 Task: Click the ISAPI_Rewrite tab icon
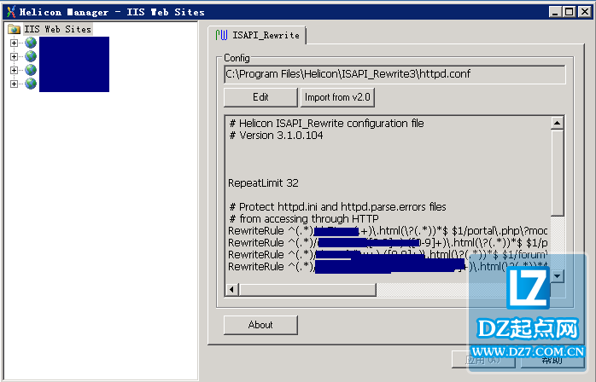tap(221, 35)
